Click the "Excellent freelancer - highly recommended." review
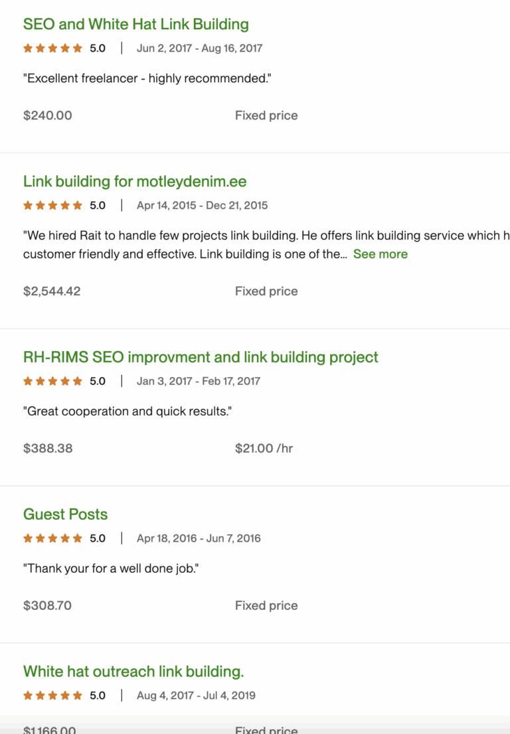Screen dimensions: 510x734 (147, 79)
